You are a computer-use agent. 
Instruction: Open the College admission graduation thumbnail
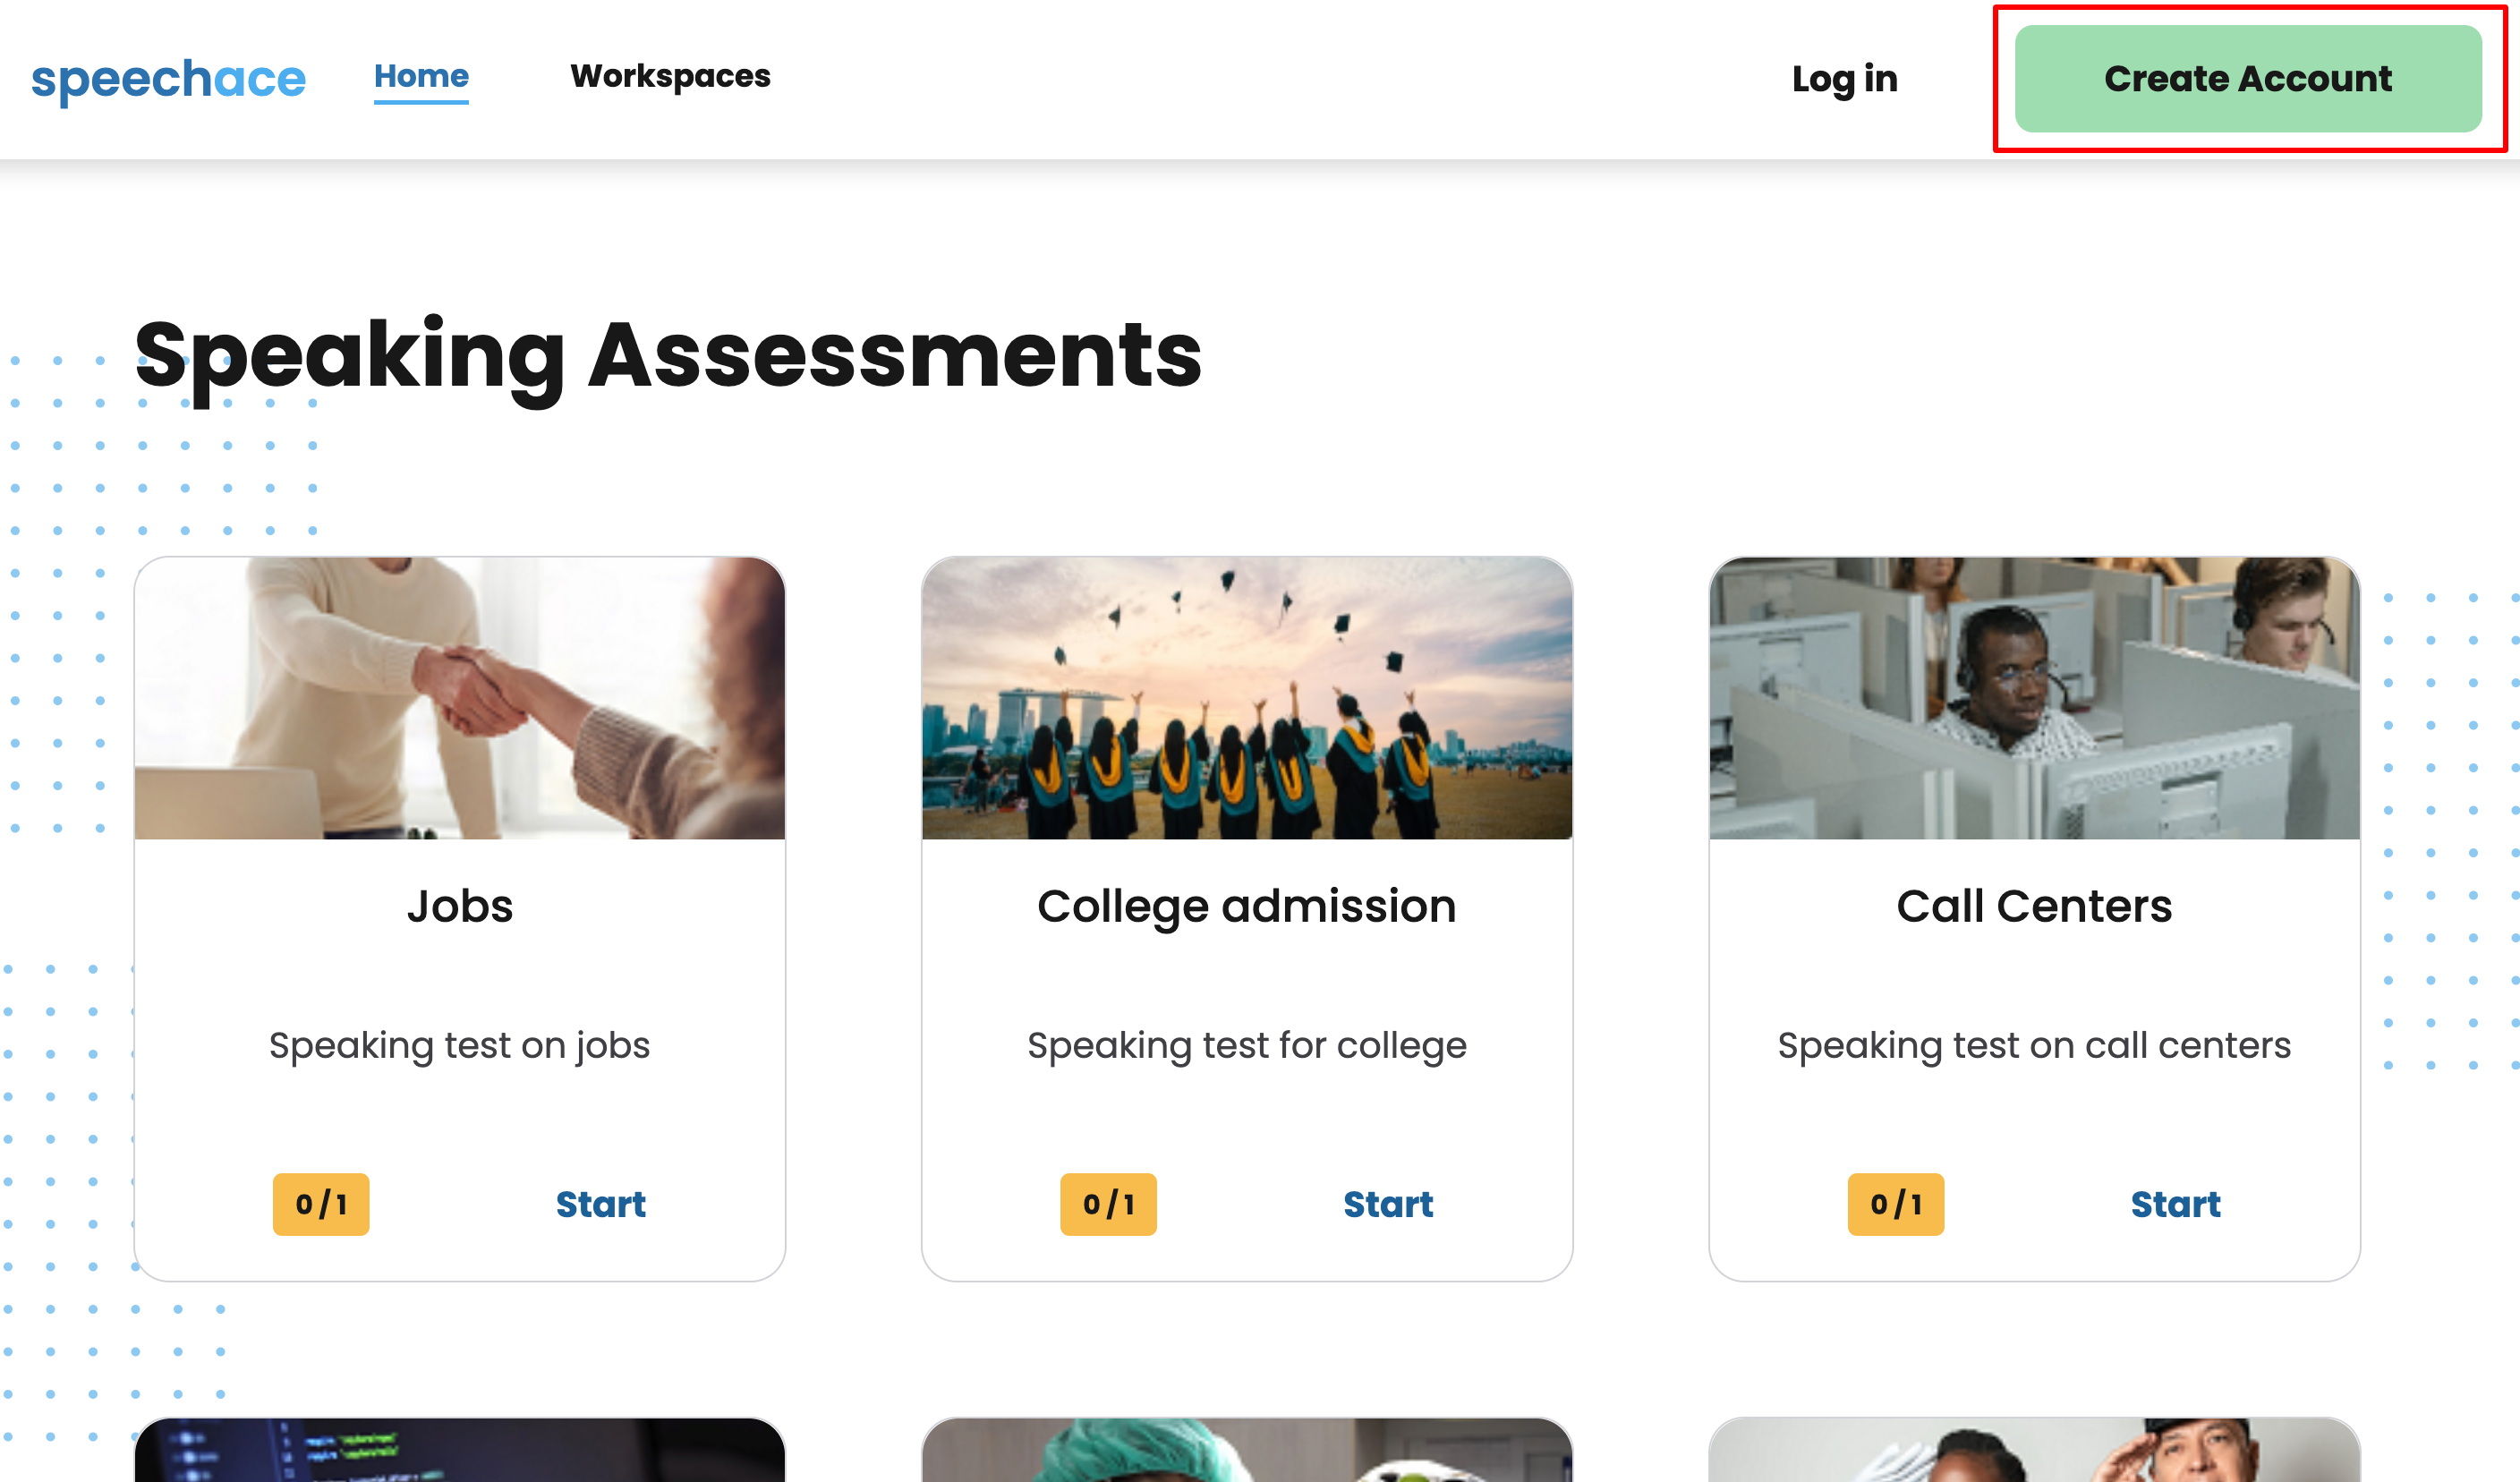[1247, 698]
